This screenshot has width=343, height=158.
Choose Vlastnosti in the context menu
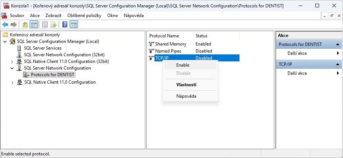[190, 85]
